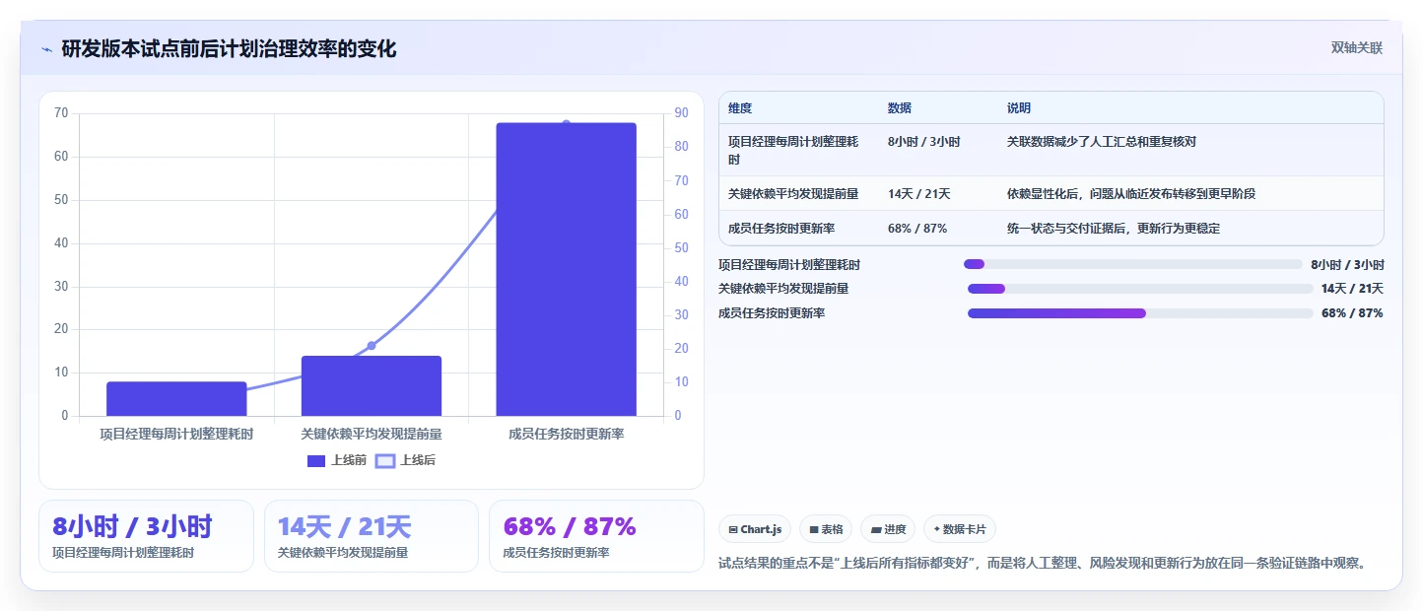Select the 关键依赖平均发现提前量 bar in chart
Screen dimensions: 1423x611
[372, 386]
